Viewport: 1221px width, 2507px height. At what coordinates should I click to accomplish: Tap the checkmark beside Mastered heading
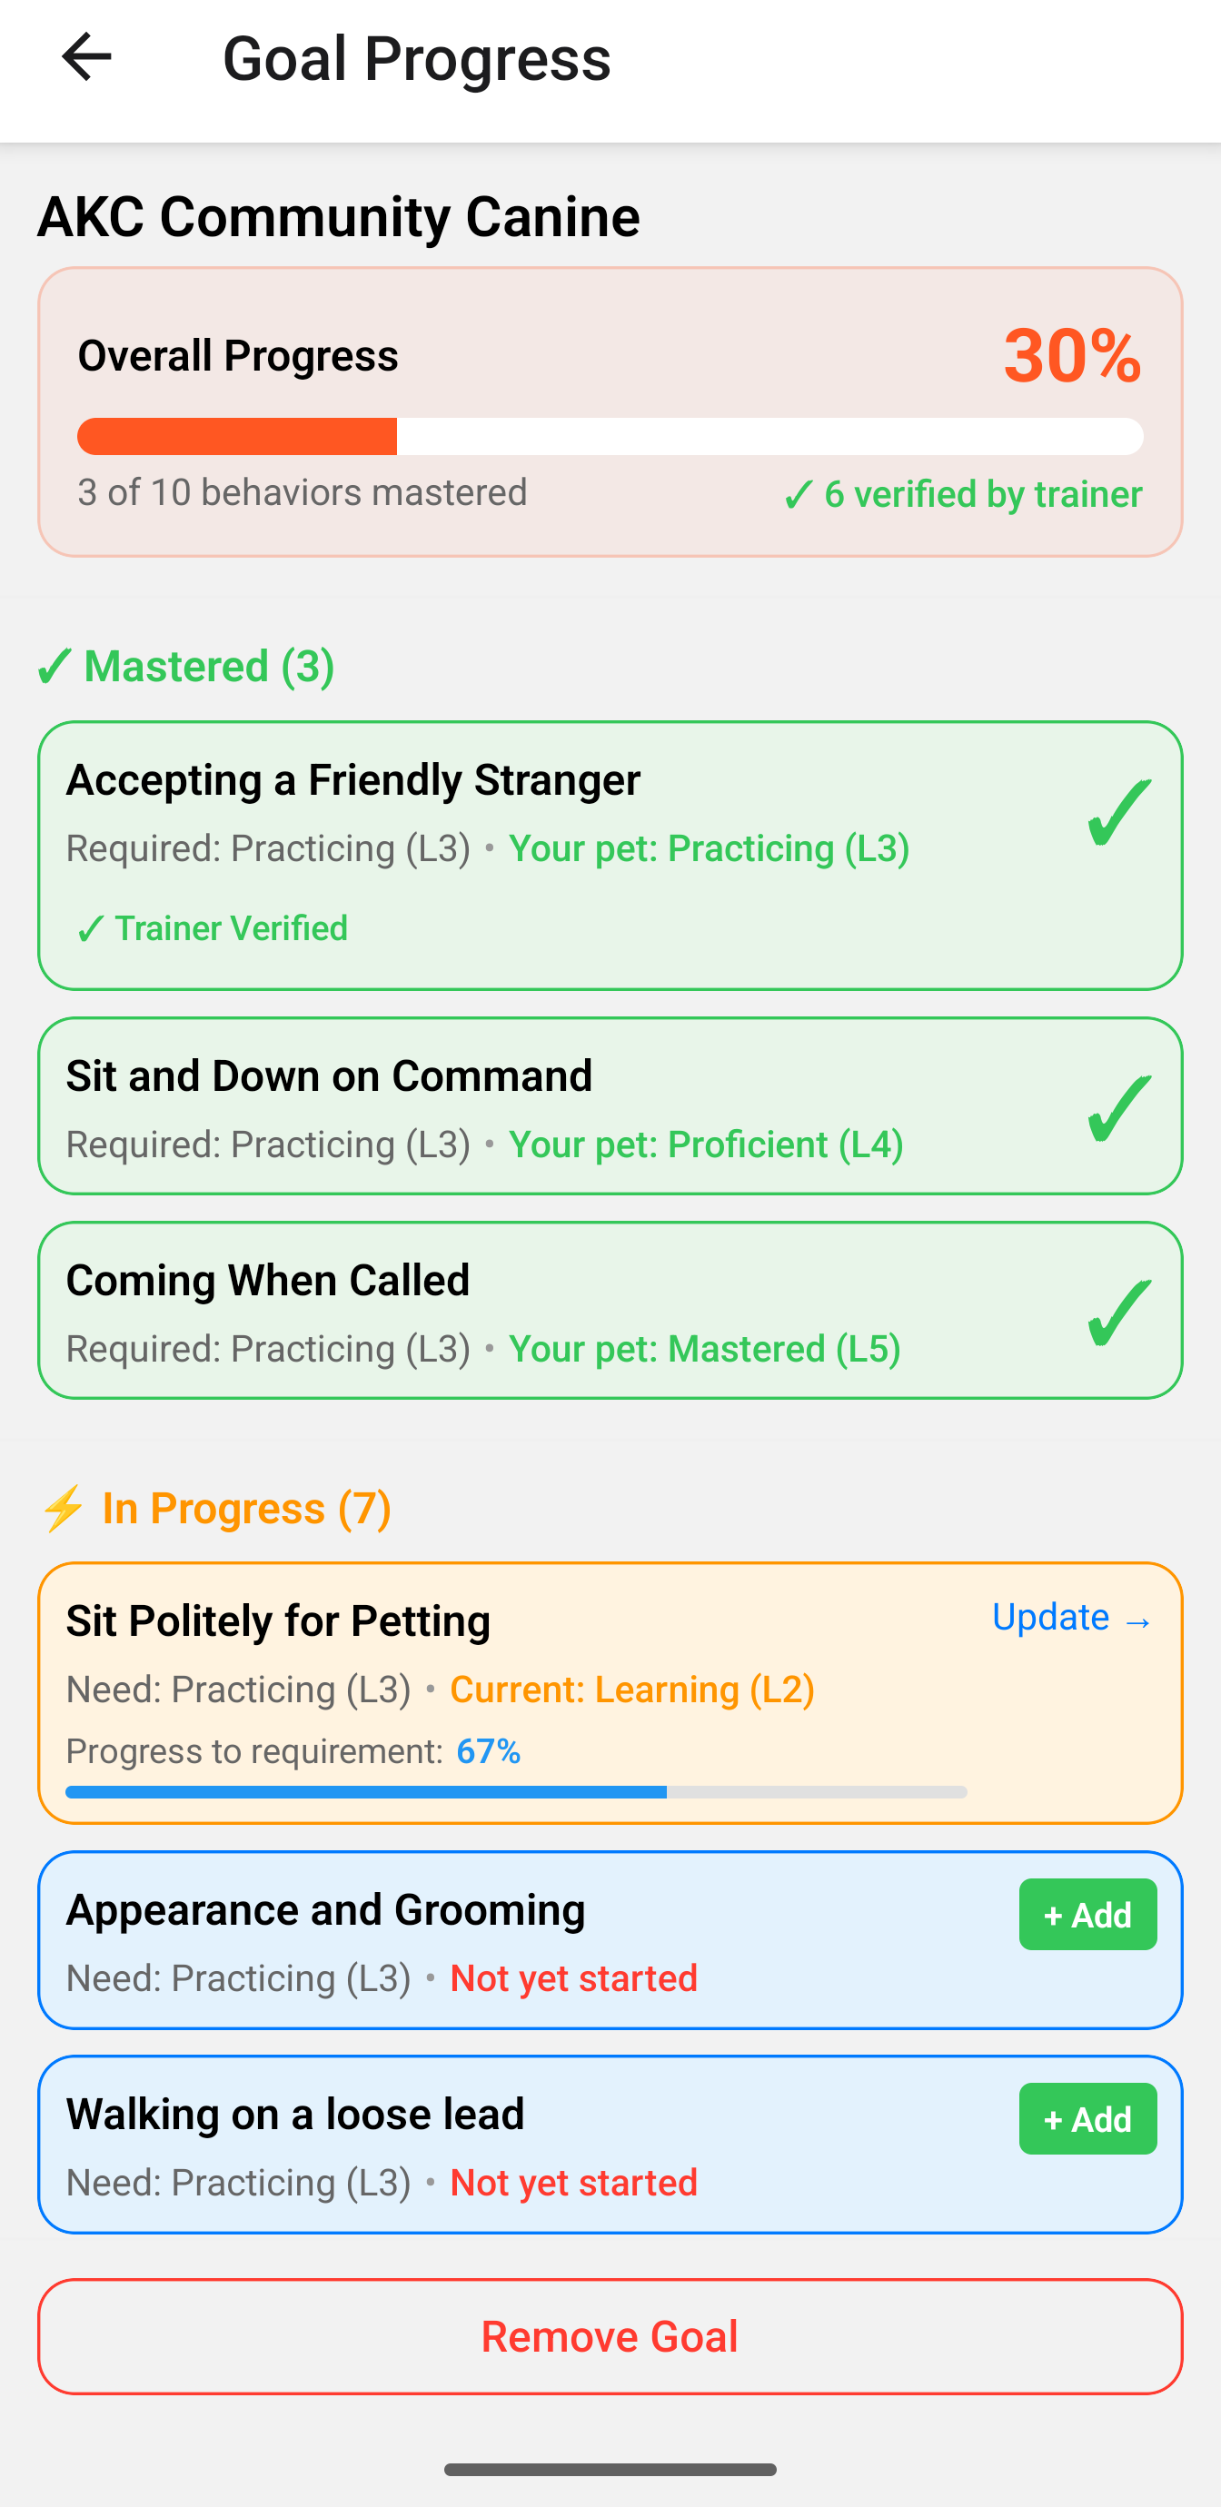click(x=55, y=666)
